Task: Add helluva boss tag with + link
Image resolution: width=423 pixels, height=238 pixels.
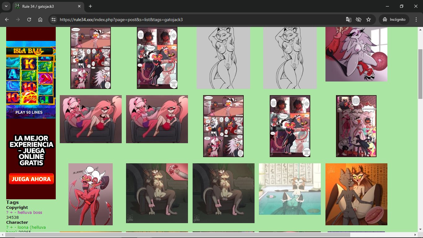Action: point(11,213)
